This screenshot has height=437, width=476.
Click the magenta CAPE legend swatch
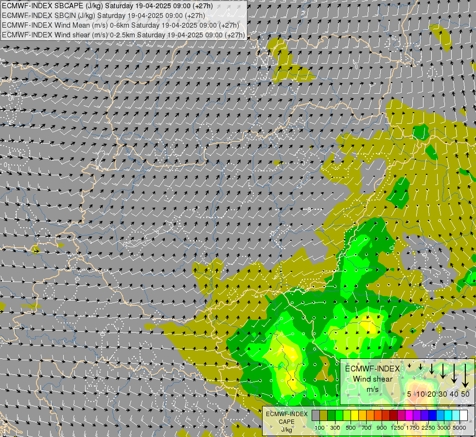pyautogui.click(x=409, y=416)
